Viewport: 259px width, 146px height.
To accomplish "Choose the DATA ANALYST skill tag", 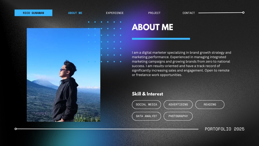I will click(x=146, y=116).
